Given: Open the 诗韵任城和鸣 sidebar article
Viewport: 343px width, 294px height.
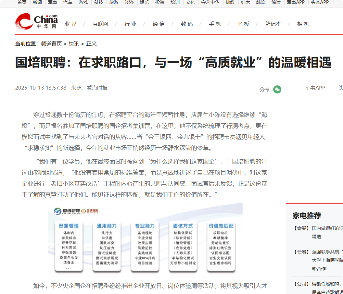Looking at the screenshot, I should coord(327,284).
